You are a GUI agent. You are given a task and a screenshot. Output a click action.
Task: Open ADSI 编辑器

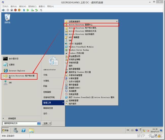(91, 37)
